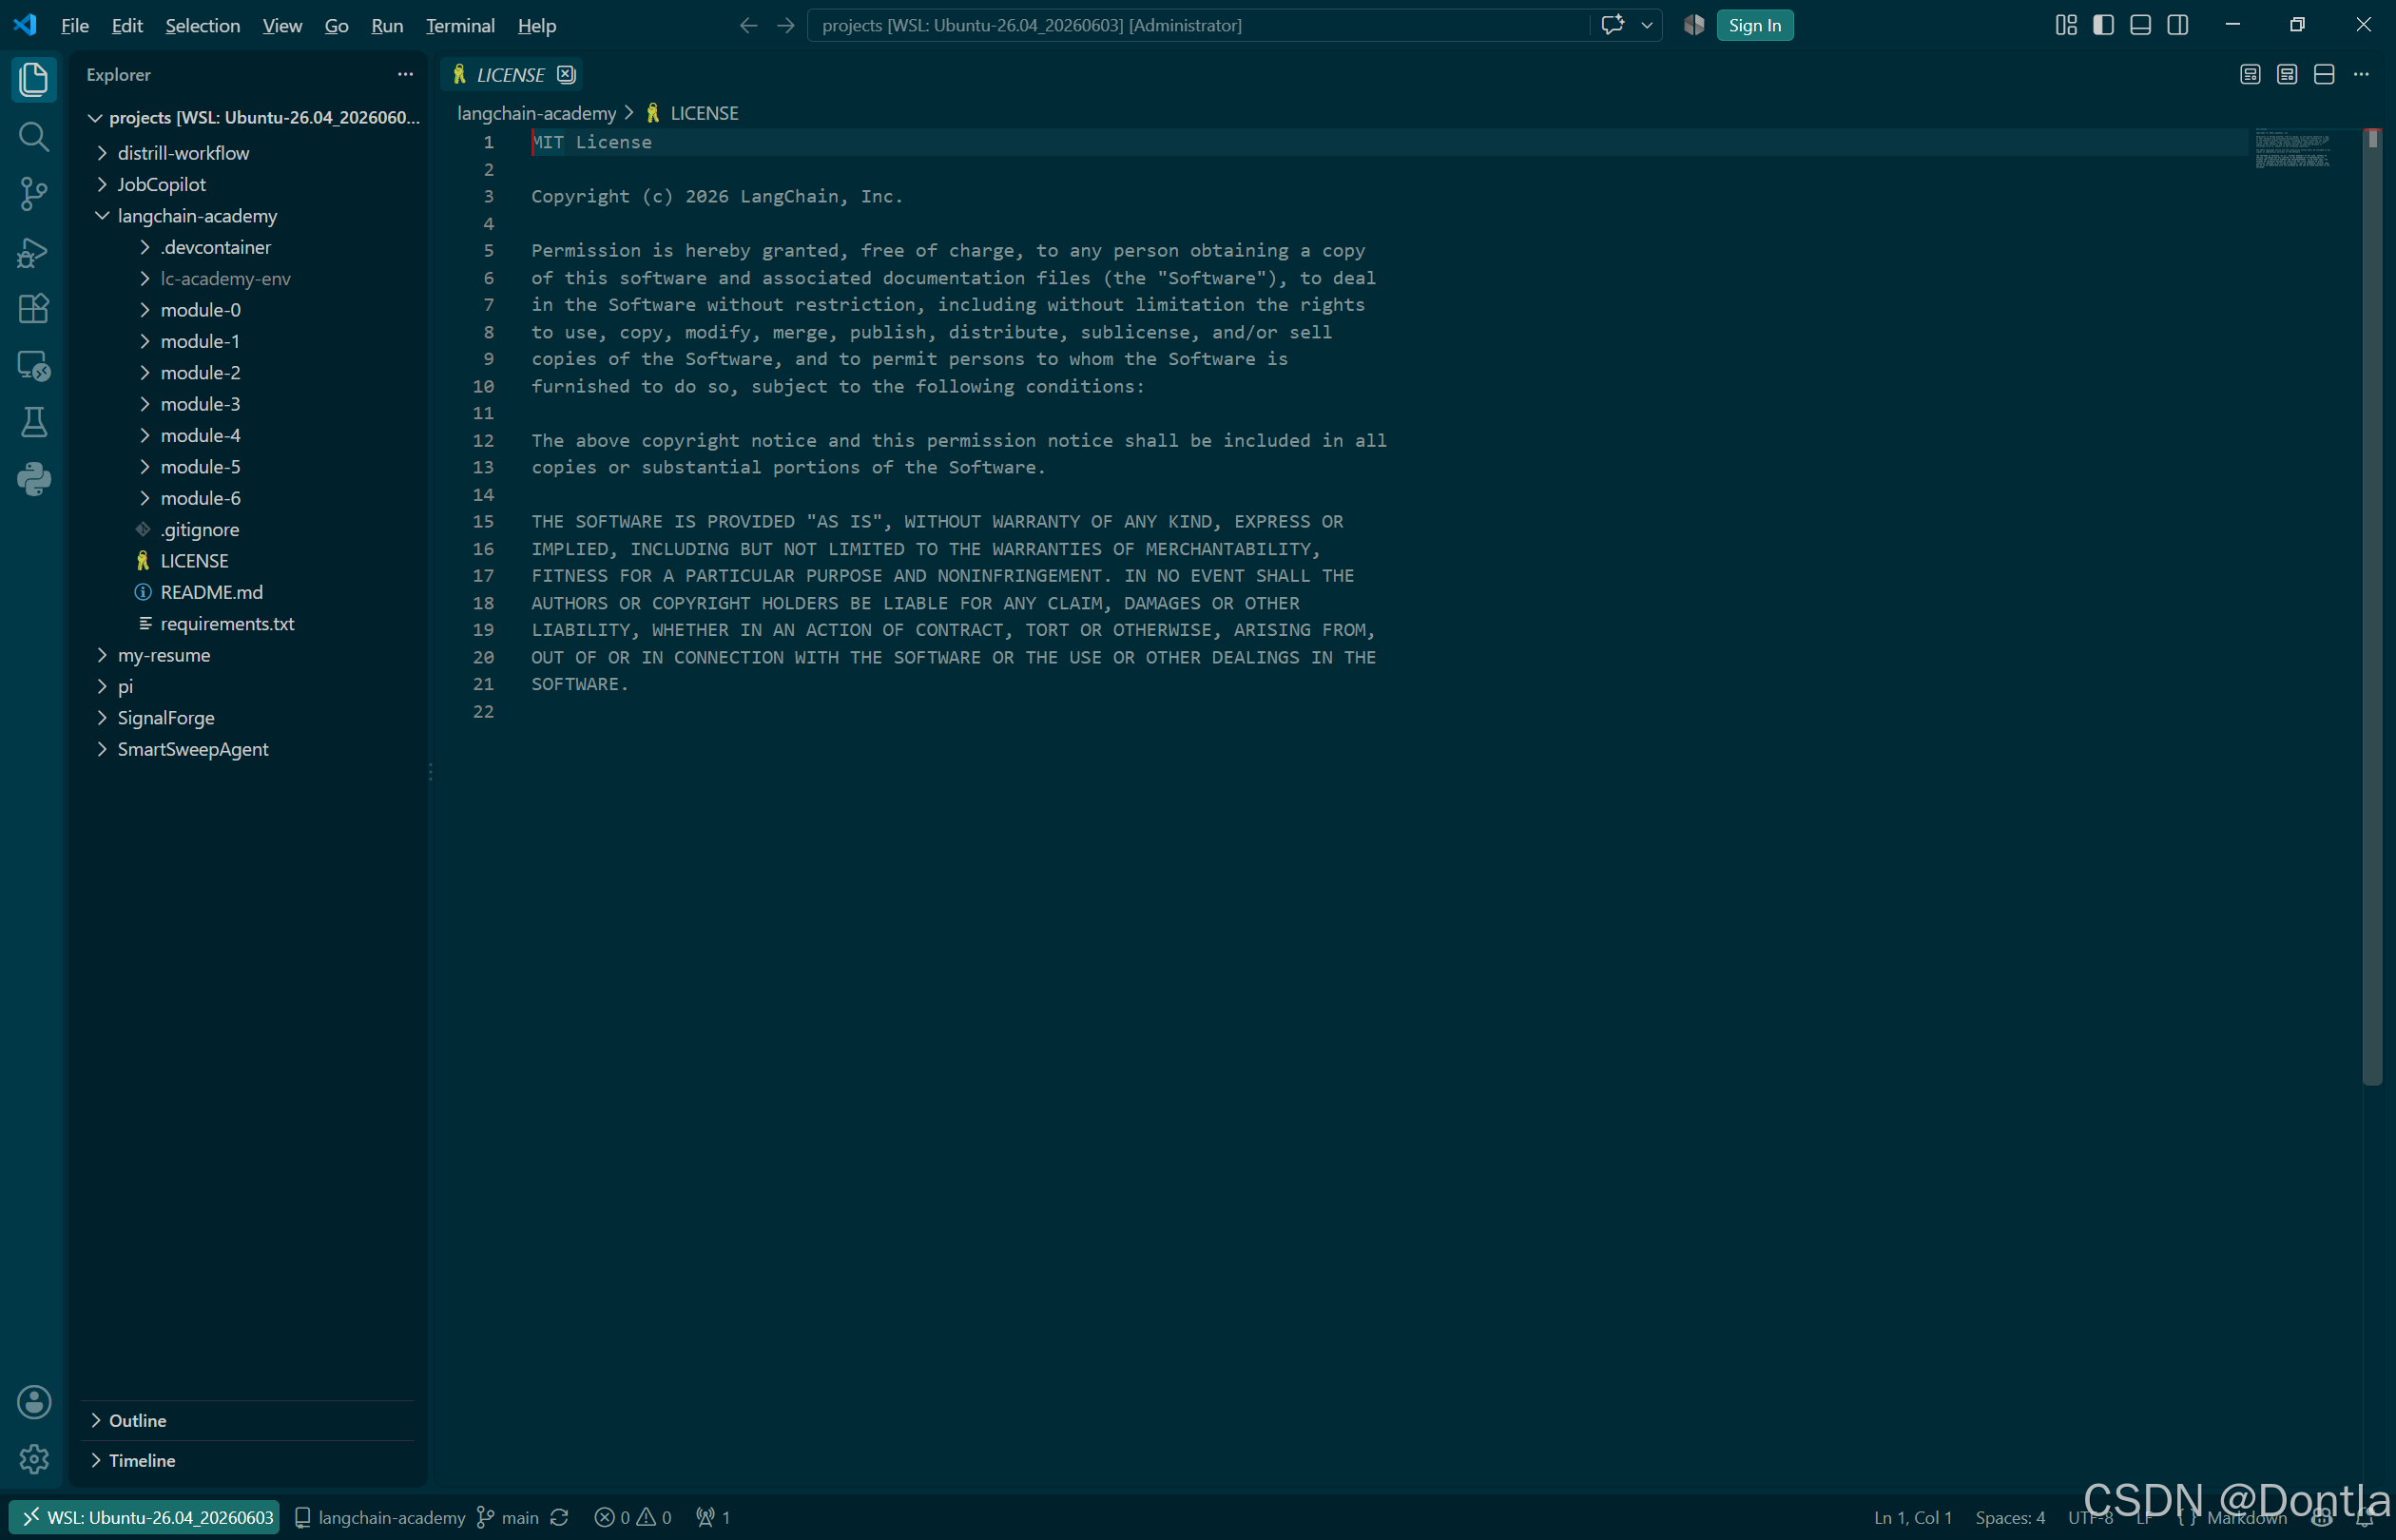Click the split editor icon in the editor toolbar
This screenshot has width=2396, height=1540.
pos(2324,74)
